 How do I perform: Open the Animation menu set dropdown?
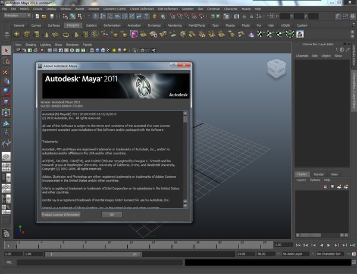17,15
